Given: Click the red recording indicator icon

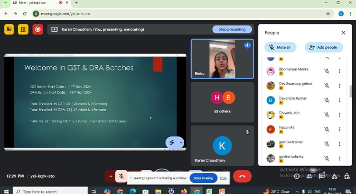Looking at the screenshot, I should [37, 29].
